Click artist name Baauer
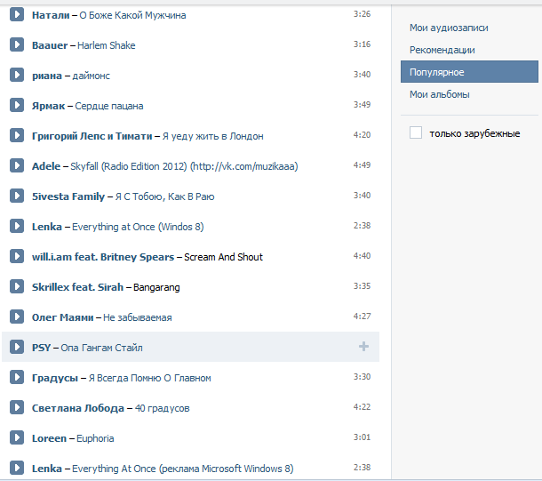Viewport: 542px width, 481px height. click(50, 45)
